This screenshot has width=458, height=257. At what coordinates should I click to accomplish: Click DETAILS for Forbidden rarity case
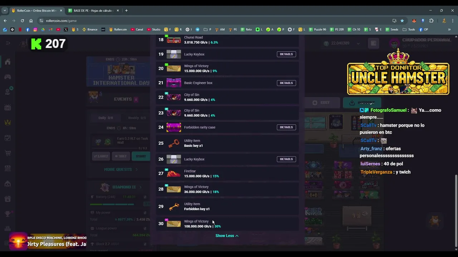286,127
